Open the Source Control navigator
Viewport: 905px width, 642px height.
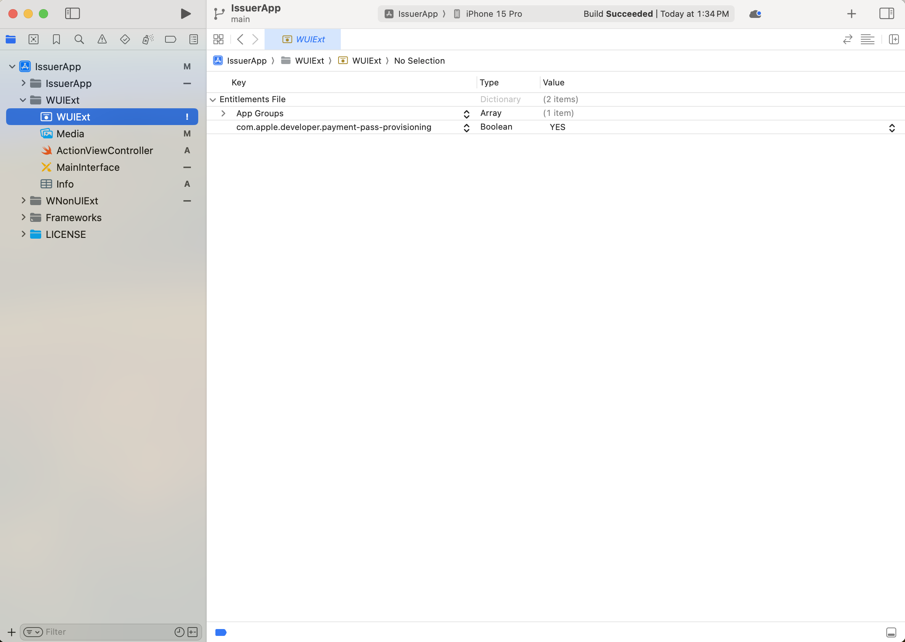(34, 39)
